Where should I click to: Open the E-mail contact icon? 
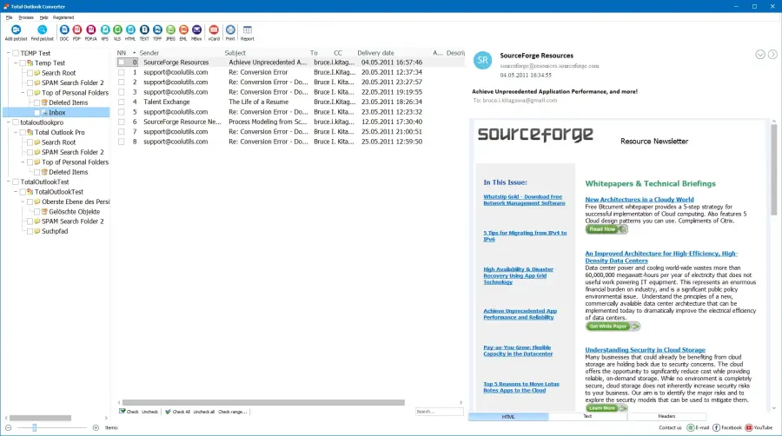click(691, 427)
